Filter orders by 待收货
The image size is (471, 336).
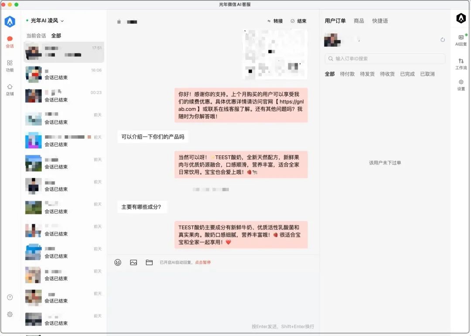coord(387,74)
